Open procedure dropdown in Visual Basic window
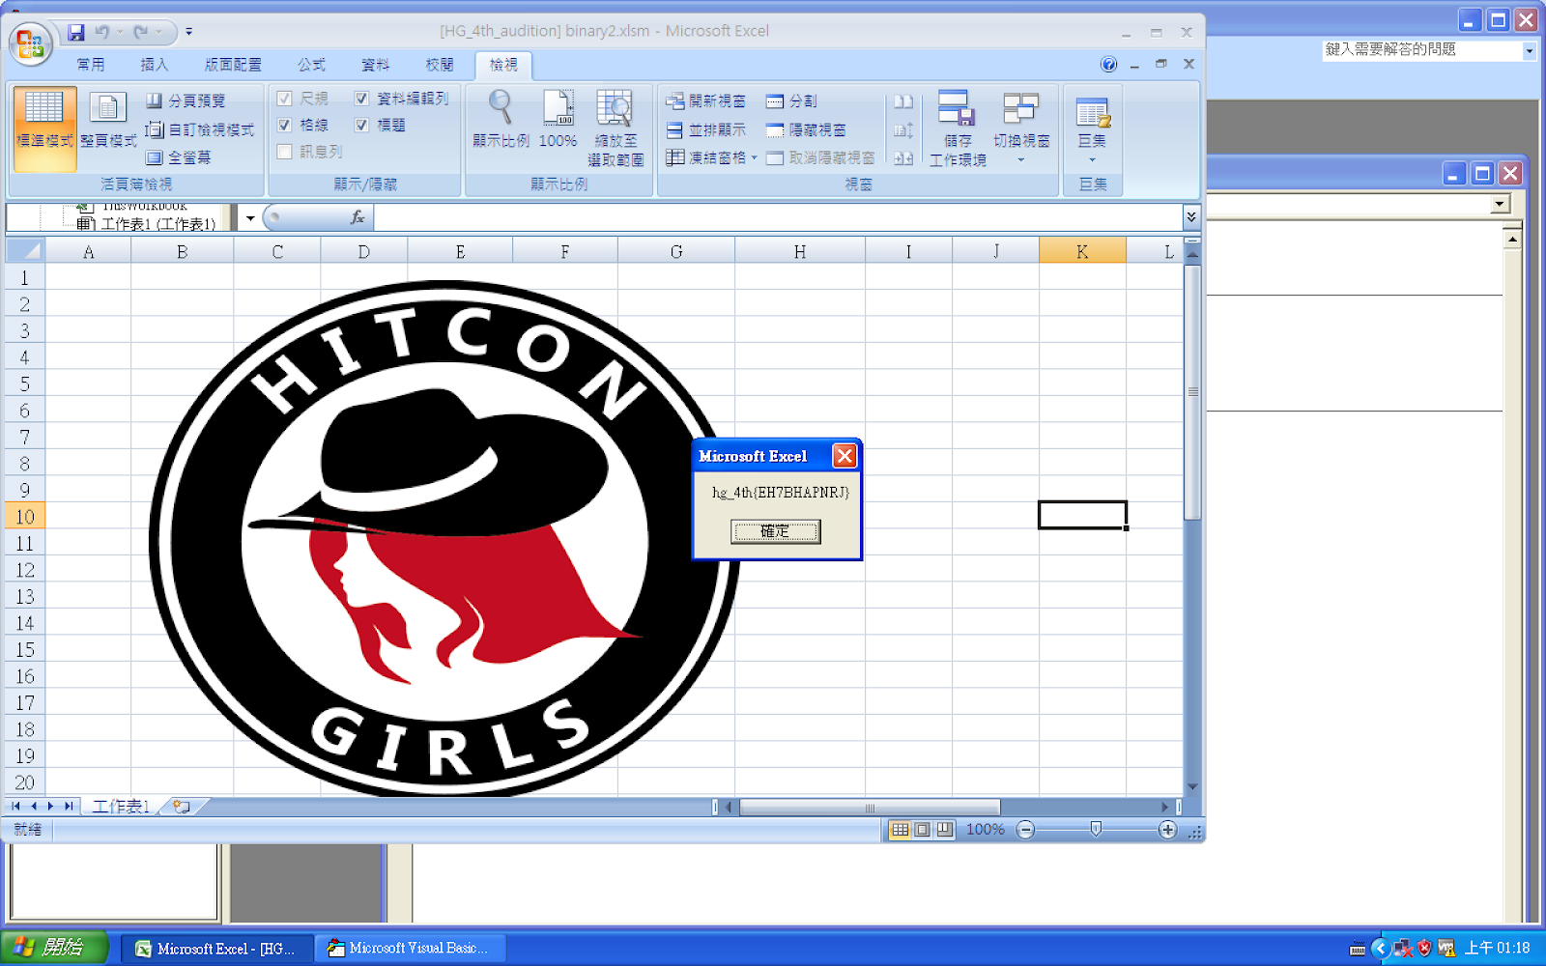 [x=1500, y=204]
